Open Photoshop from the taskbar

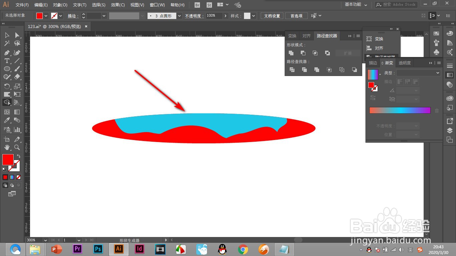tap(98, 249)
